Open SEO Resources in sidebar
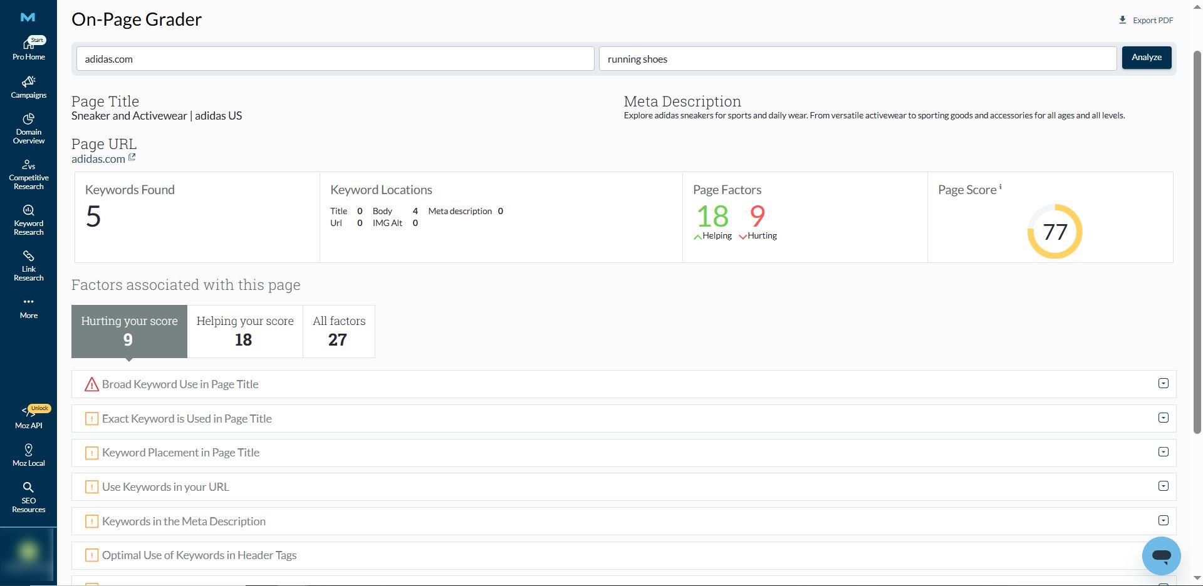Screen dimensions: 1203x586 [28, 497]
